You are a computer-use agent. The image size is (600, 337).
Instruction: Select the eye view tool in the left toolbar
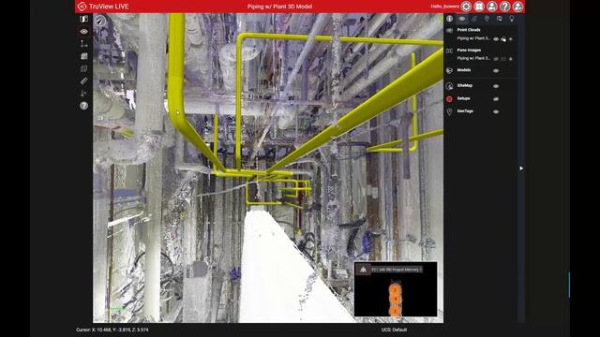[x=83, y=31]
